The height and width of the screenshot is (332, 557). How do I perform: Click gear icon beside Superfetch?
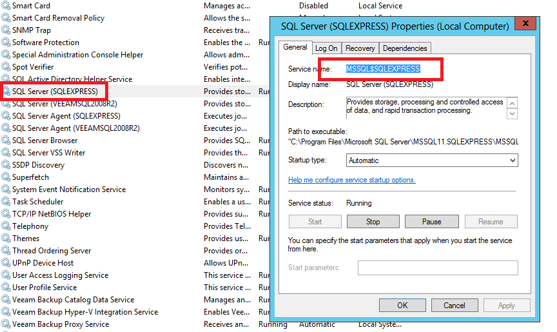pyautogui.click(x=6, y=177)
